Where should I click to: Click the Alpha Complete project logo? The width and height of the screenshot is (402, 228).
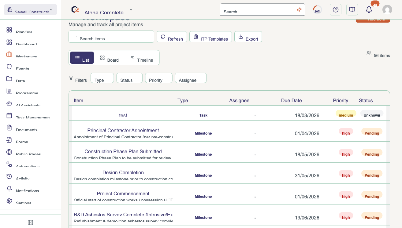pos(75,9)
